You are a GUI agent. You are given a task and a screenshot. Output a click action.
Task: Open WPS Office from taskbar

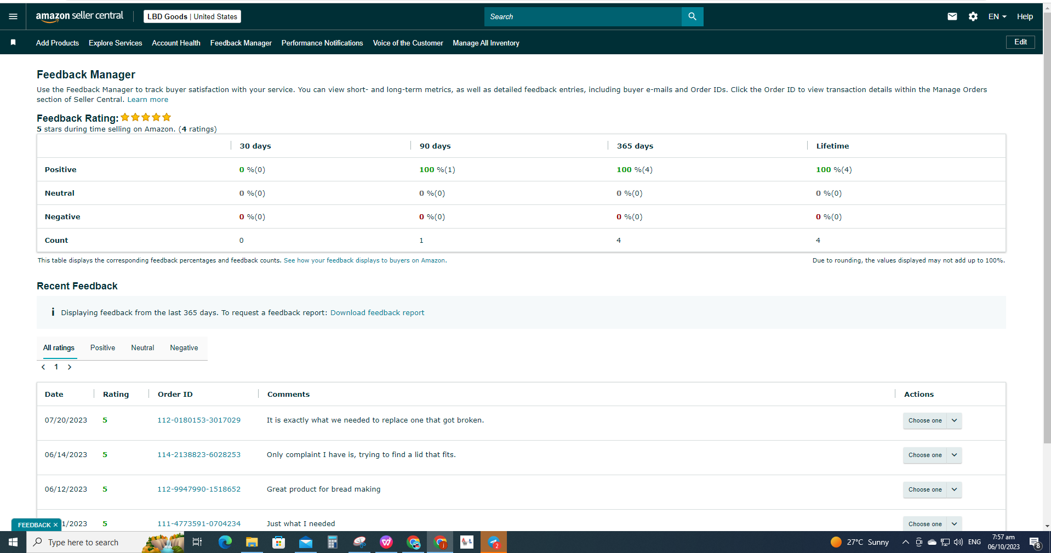pos(386,542)
